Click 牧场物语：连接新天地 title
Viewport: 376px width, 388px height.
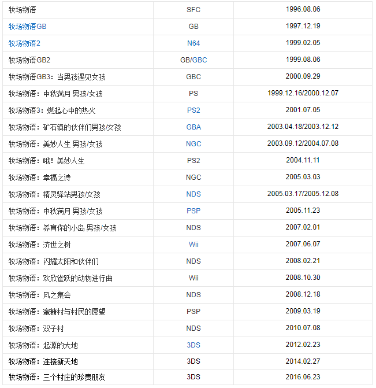click(43, 361)
